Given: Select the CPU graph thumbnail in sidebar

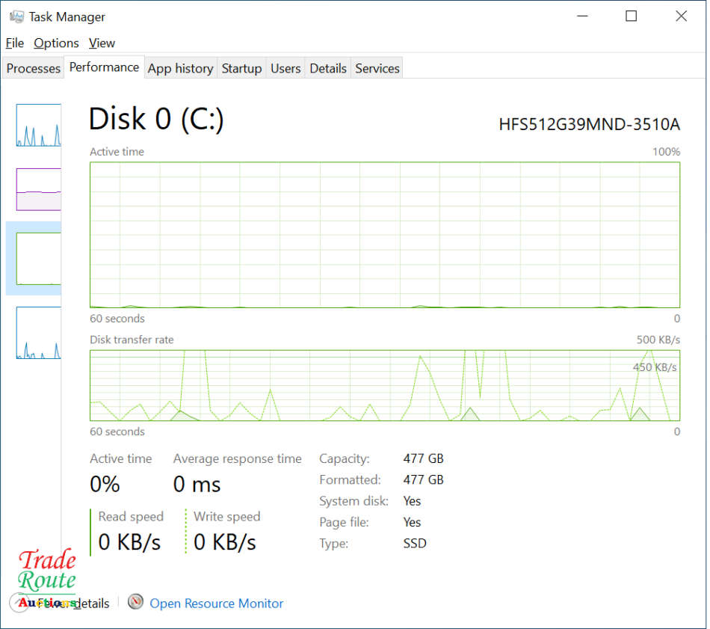Looking at the screenshot, I should (38, 125).
